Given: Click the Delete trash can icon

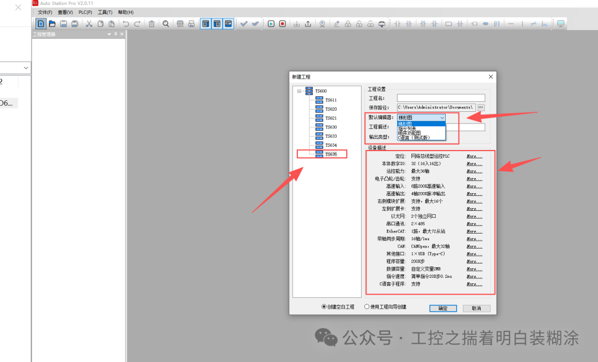Looking at the screenshot, I should point(151,24).
